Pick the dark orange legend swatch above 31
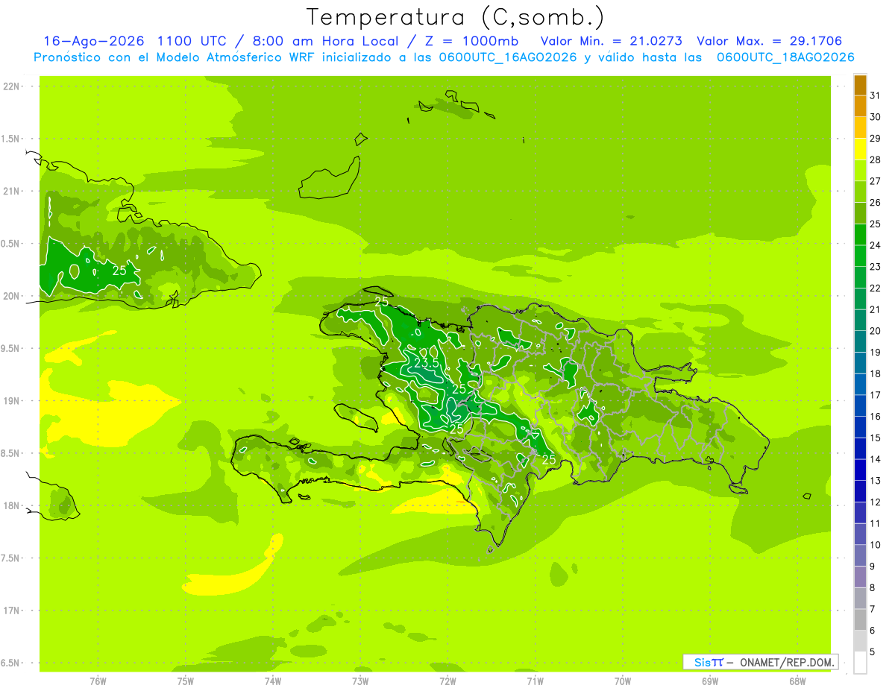The height and width of the screenshot is (691, 895). (861, 85)
